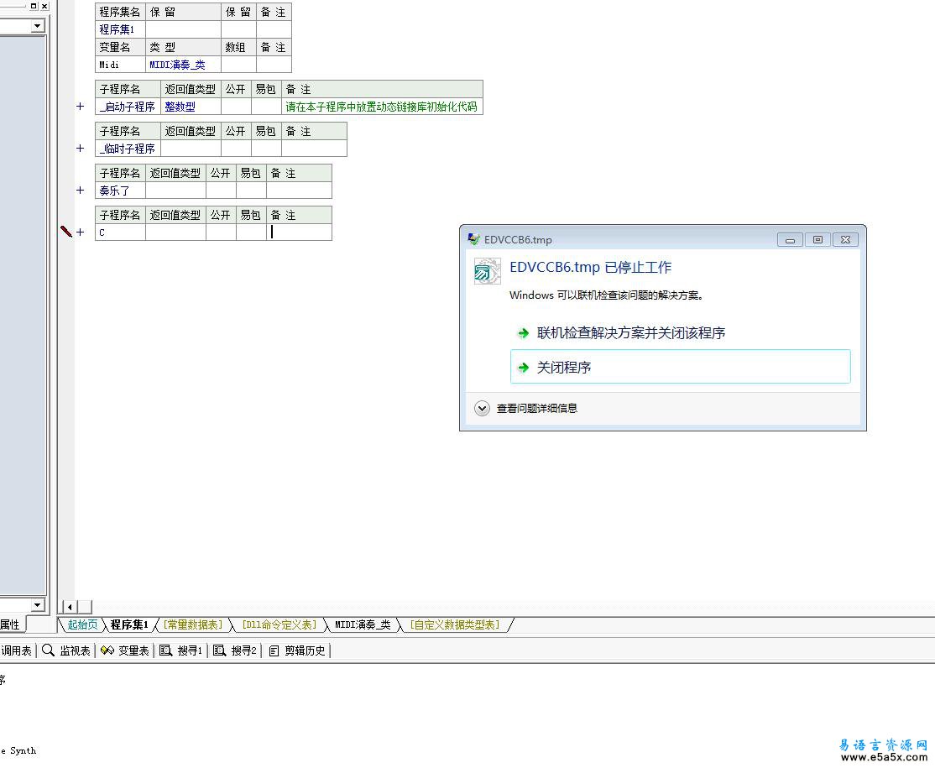Float the left side panel
The image size is (935, 768).
(34, 6)
